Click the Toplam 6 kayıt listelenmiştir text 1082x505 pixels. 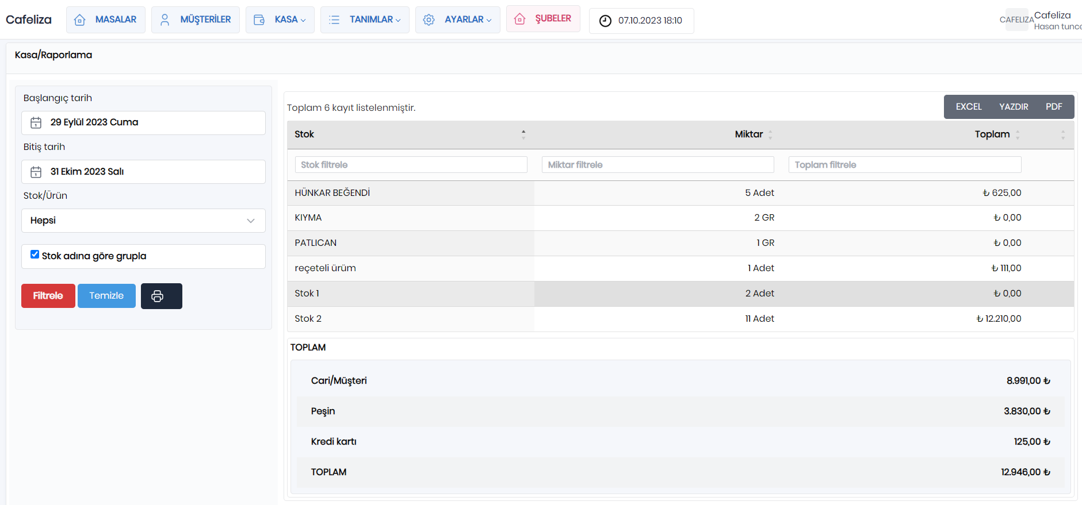click(351, 108)
